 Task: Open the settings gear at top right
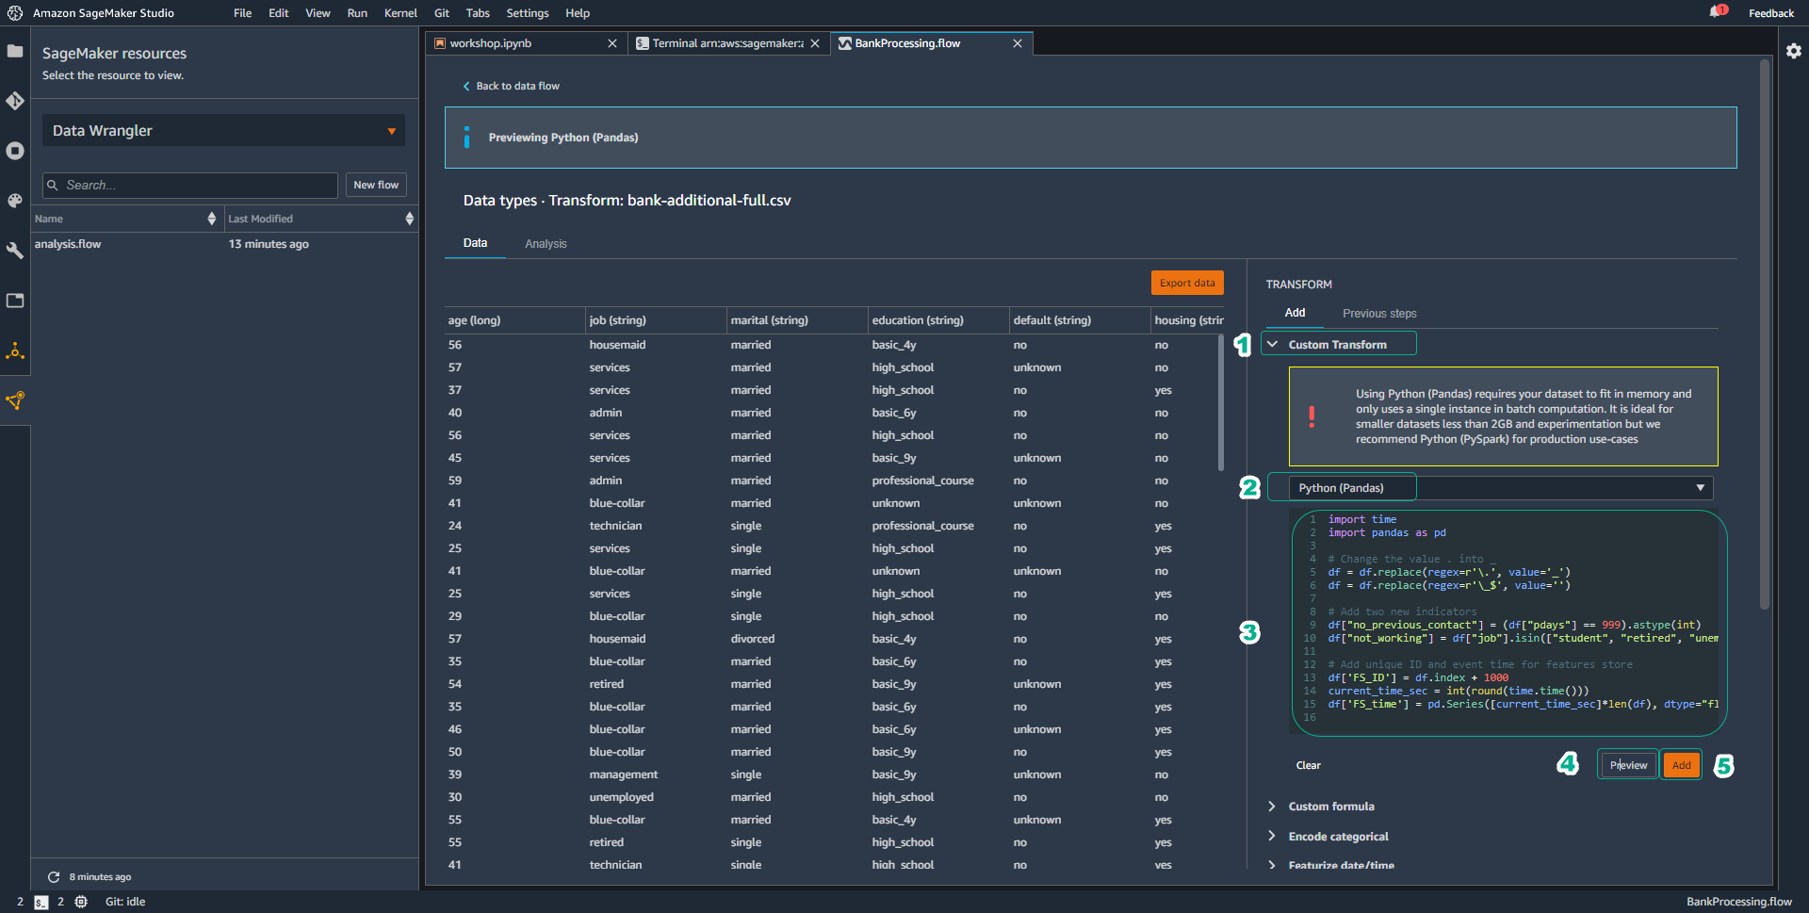(x=1794, y=51)
